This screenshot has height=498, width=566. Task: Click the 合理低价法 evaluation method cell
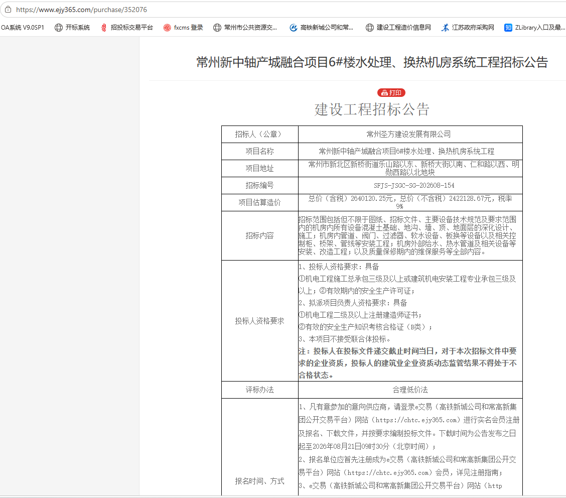pos(410,390)
